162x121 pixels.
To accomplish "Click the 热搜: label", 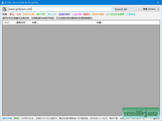I will tap(5, 14).
